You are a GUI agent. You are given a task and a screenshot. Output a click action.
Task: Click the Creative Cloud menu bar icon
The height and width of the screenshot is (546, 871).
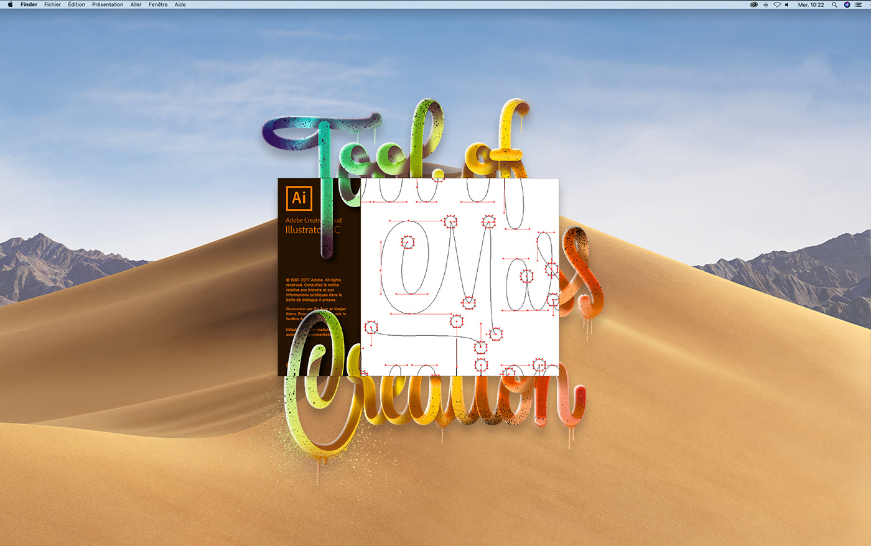pos(754,4)
